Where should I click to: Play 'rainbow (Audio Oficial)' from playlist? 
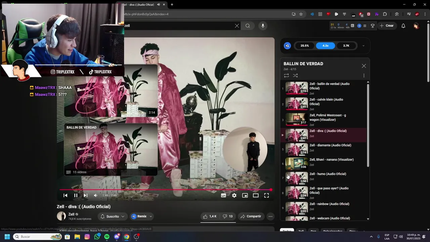click(x=323, y=208)
